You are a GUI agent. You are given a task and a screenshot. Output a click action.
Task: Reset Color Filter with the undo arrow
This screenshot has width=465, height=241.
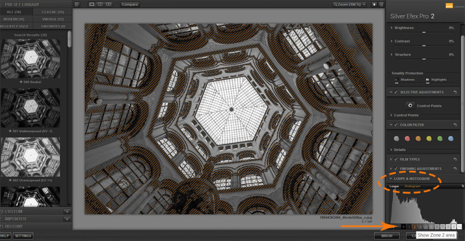coord(456,125)
